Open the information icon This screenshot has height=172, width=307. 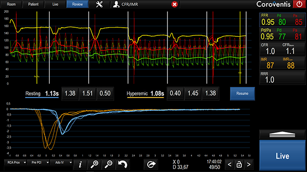point(80,164)
